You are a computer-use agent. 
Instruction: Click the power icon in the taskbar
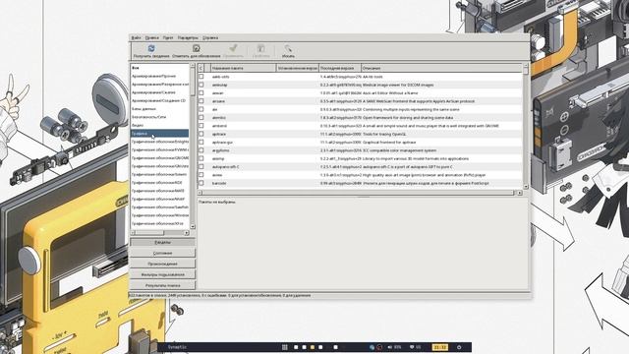pyautogui.click(x=459, y=347)
